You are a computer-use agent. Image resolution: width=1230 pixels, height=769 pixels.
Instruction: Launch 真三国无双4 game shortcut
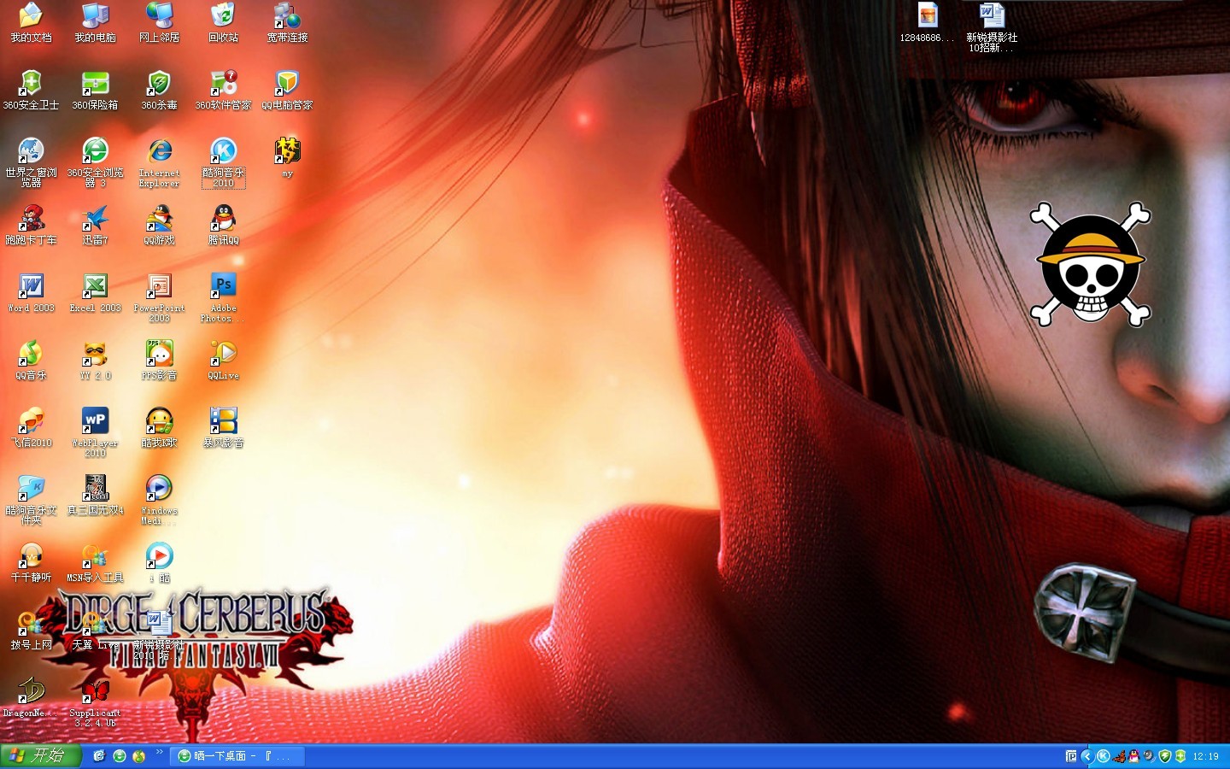95,495
